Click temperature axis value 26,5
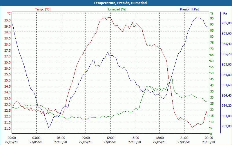Viewport: 232px width, 145px height. click(7, 62)
